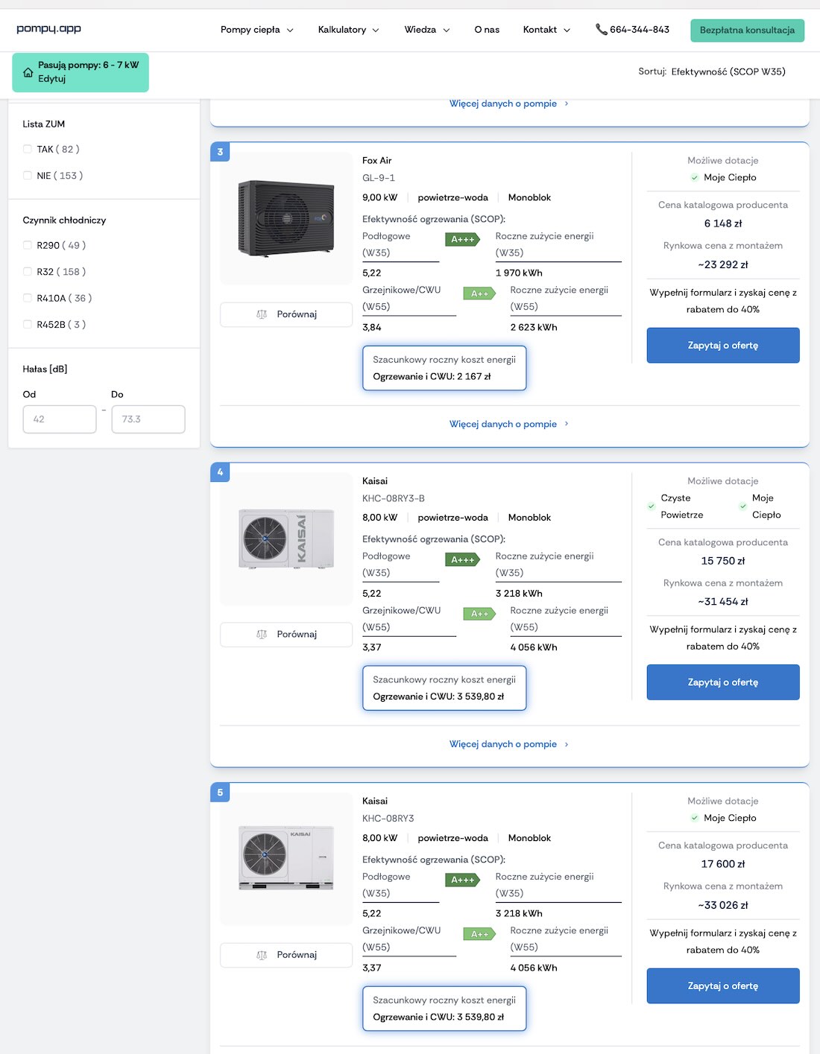Viewport: 820px width, 1054px height.
Task: Click the noise 'Od' minimum input field
Action: (x=60, y=419)
